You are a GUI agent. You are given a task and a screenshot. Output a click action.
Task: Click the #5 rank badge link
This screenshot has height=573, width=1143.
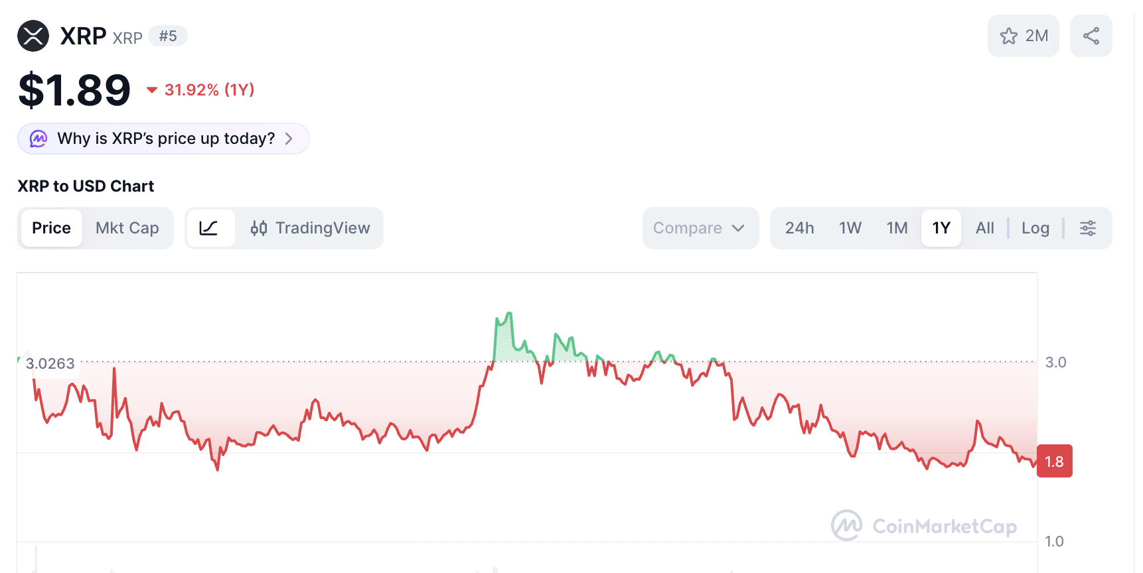coord(169,36)
